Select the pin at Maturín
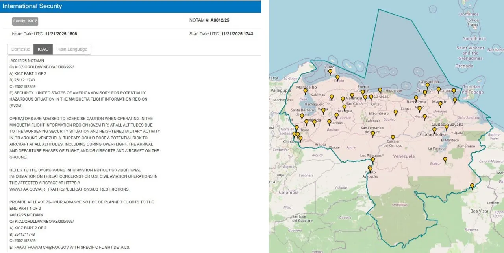This screenshot has width=504, height=253. (440, 104)
